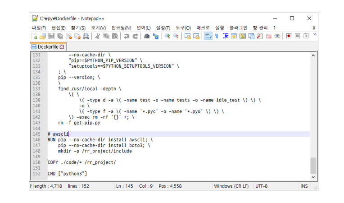Open a file with the folder icon
Screen dimensions: 344x203
click(43, 36)
